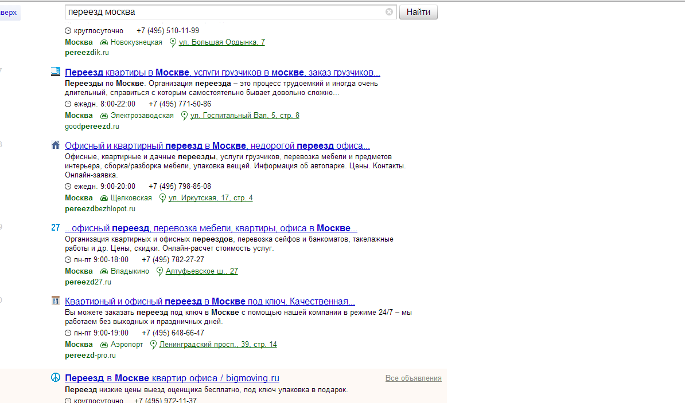
Task: Click the favicon of the pereezd-pro.ru result
Action: (x=56, y=301)
